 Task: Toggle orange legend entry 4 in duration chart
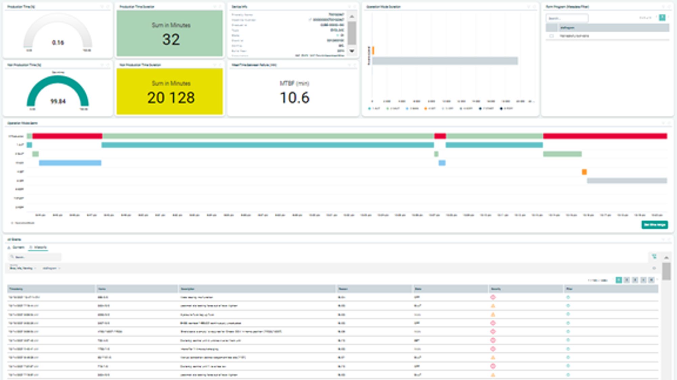tap(430, 108)
